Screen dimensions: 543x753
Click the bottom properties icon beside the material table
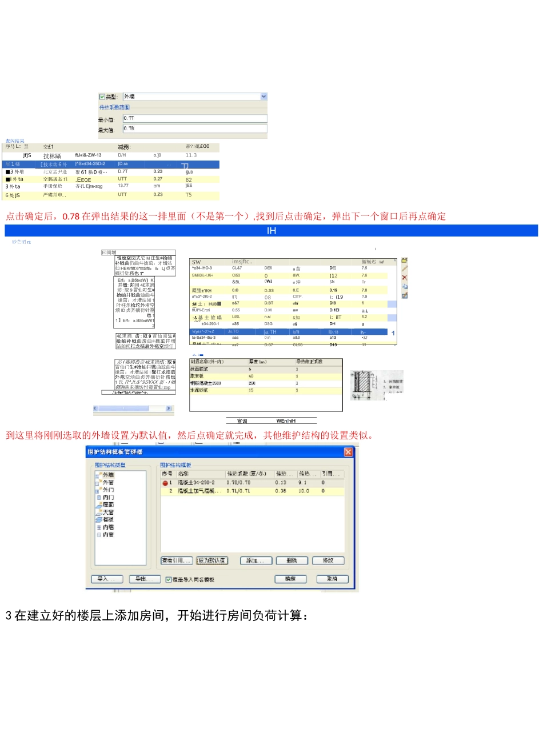(x=405, y=295)
